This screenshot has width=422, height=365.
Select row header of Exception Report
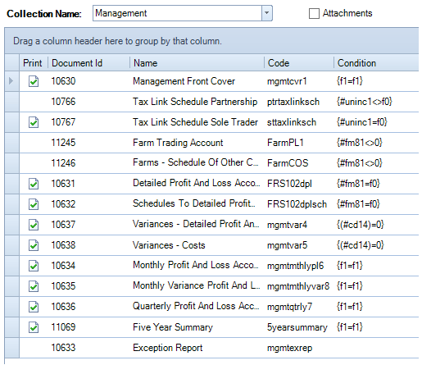11,348
